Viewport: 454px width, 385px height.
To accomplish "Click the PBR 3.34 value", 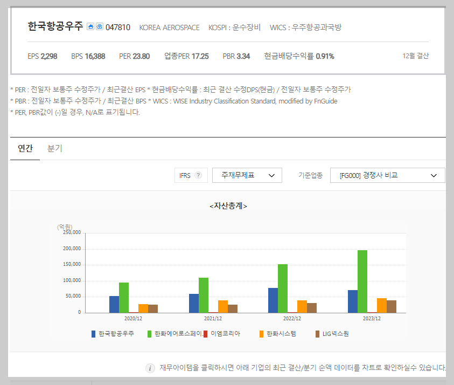I will tap(236, 56).
